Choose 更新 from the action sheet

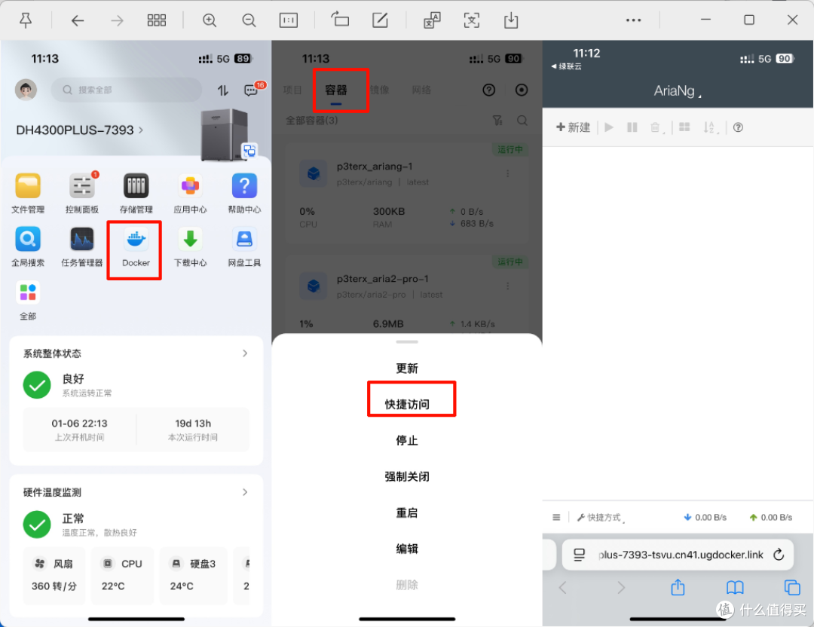click(x=406, y=369)
